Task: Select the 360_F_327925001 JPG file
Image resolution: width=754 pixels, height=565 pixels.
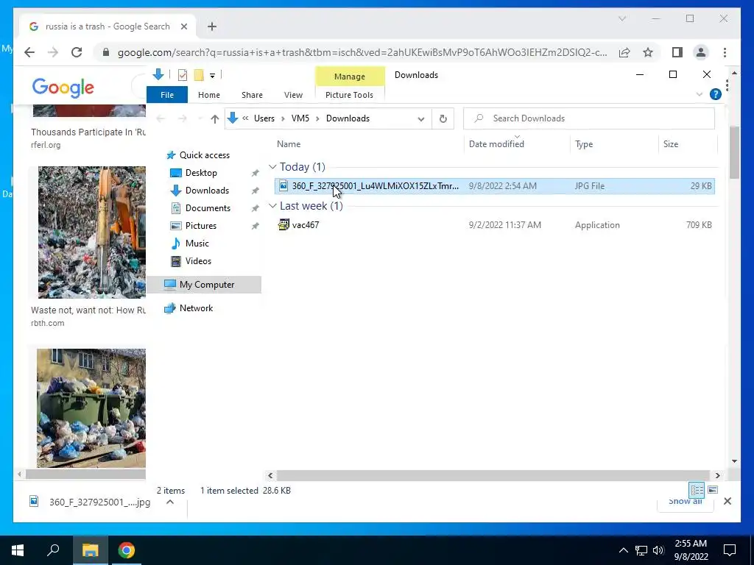Action: pos(495,186)
